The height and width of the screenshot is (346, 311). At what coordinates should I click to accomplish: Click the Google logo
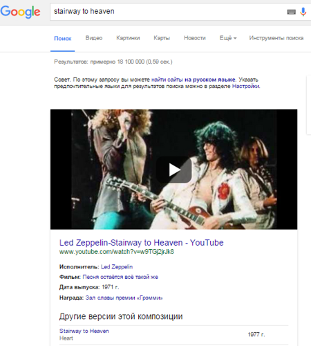[20, 12]
